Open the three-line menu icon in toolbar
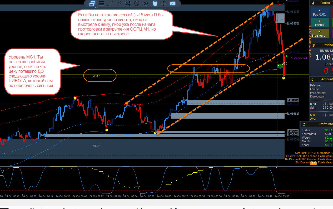 101,3
